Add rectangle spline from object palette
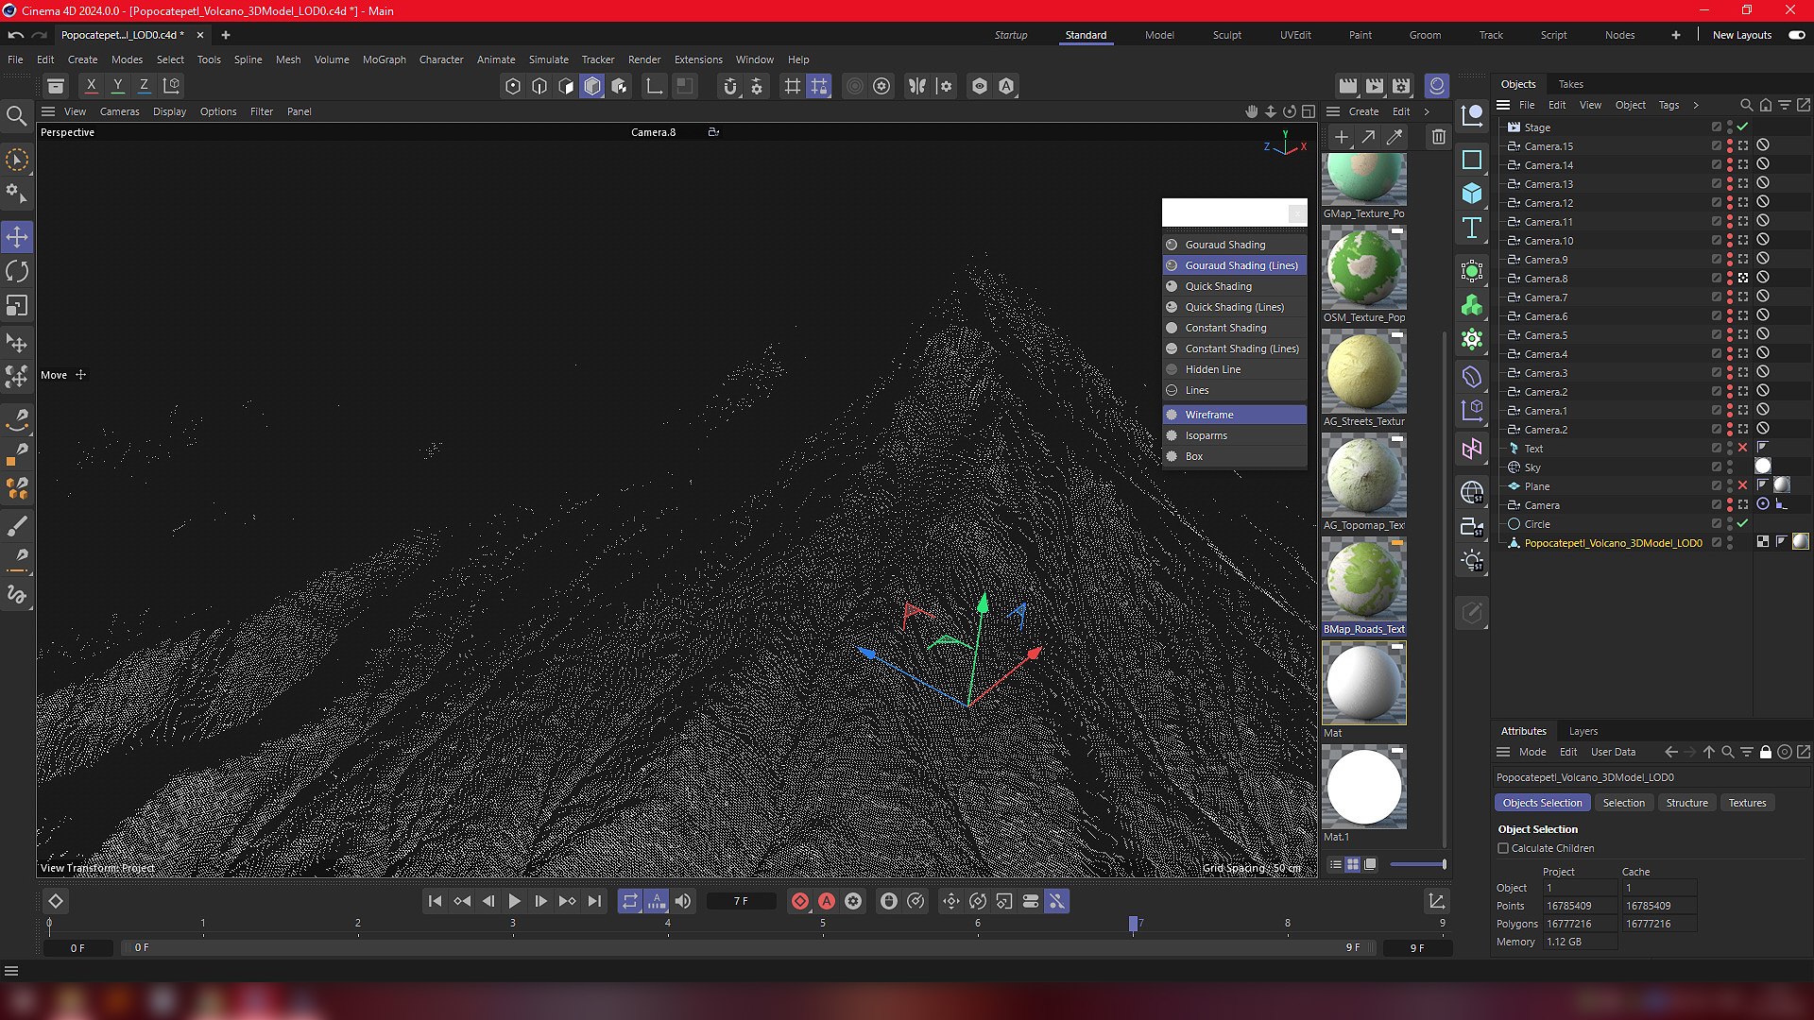 click(x=1472, y=160)
